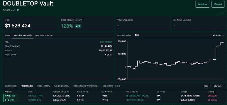The width and height of the screenshot is (227, 105).
Task: Expand the Side filter dropdown
Action: pyautogui.click(x=208, y=86)
